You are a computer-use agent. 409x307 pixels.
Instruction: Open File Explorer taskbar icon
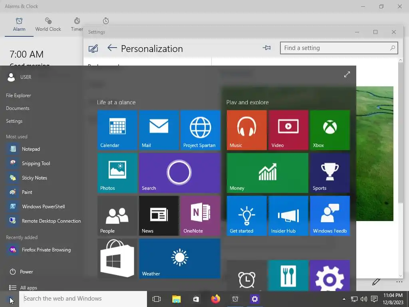click(176, 299)
